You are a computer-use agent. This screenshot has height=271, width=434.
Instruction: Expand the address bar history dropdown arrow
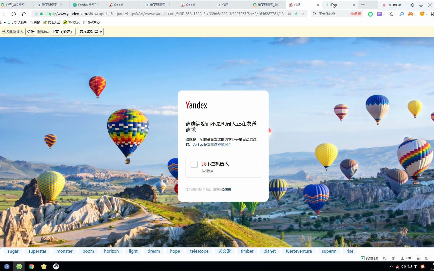click(x=302, y=14)
